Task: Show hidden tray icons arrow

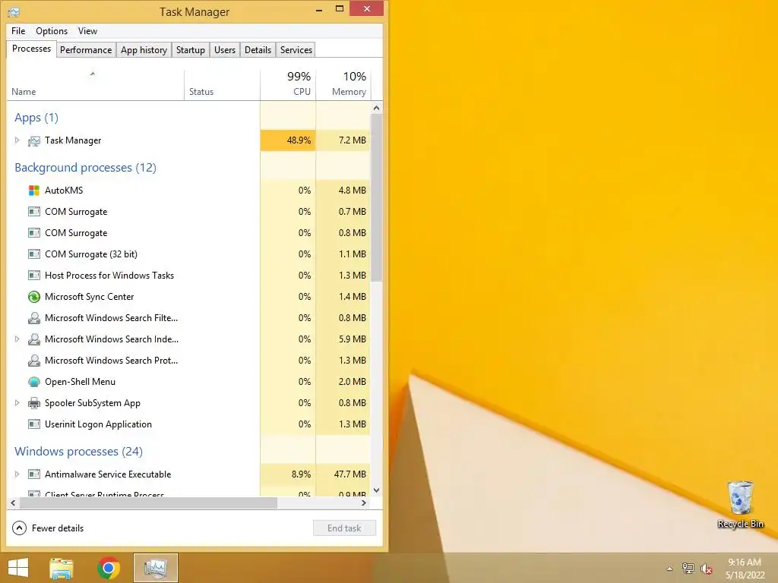Action: [670, 569]
